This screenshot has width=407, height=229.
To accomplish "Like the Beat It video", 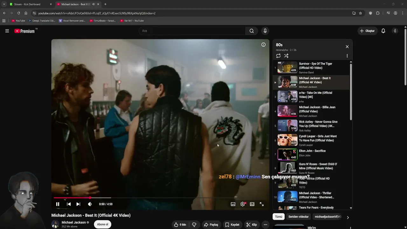I will [180, 225].
